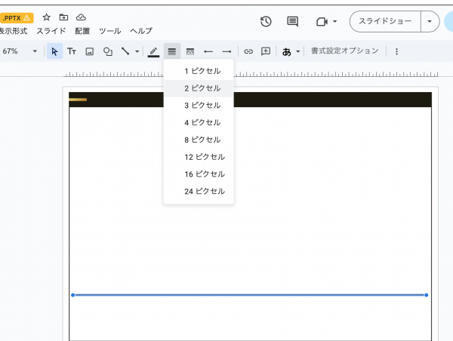Screen dimensions: 453x341
Task: Star the presentation with the star icon
Action: [47, 17]
